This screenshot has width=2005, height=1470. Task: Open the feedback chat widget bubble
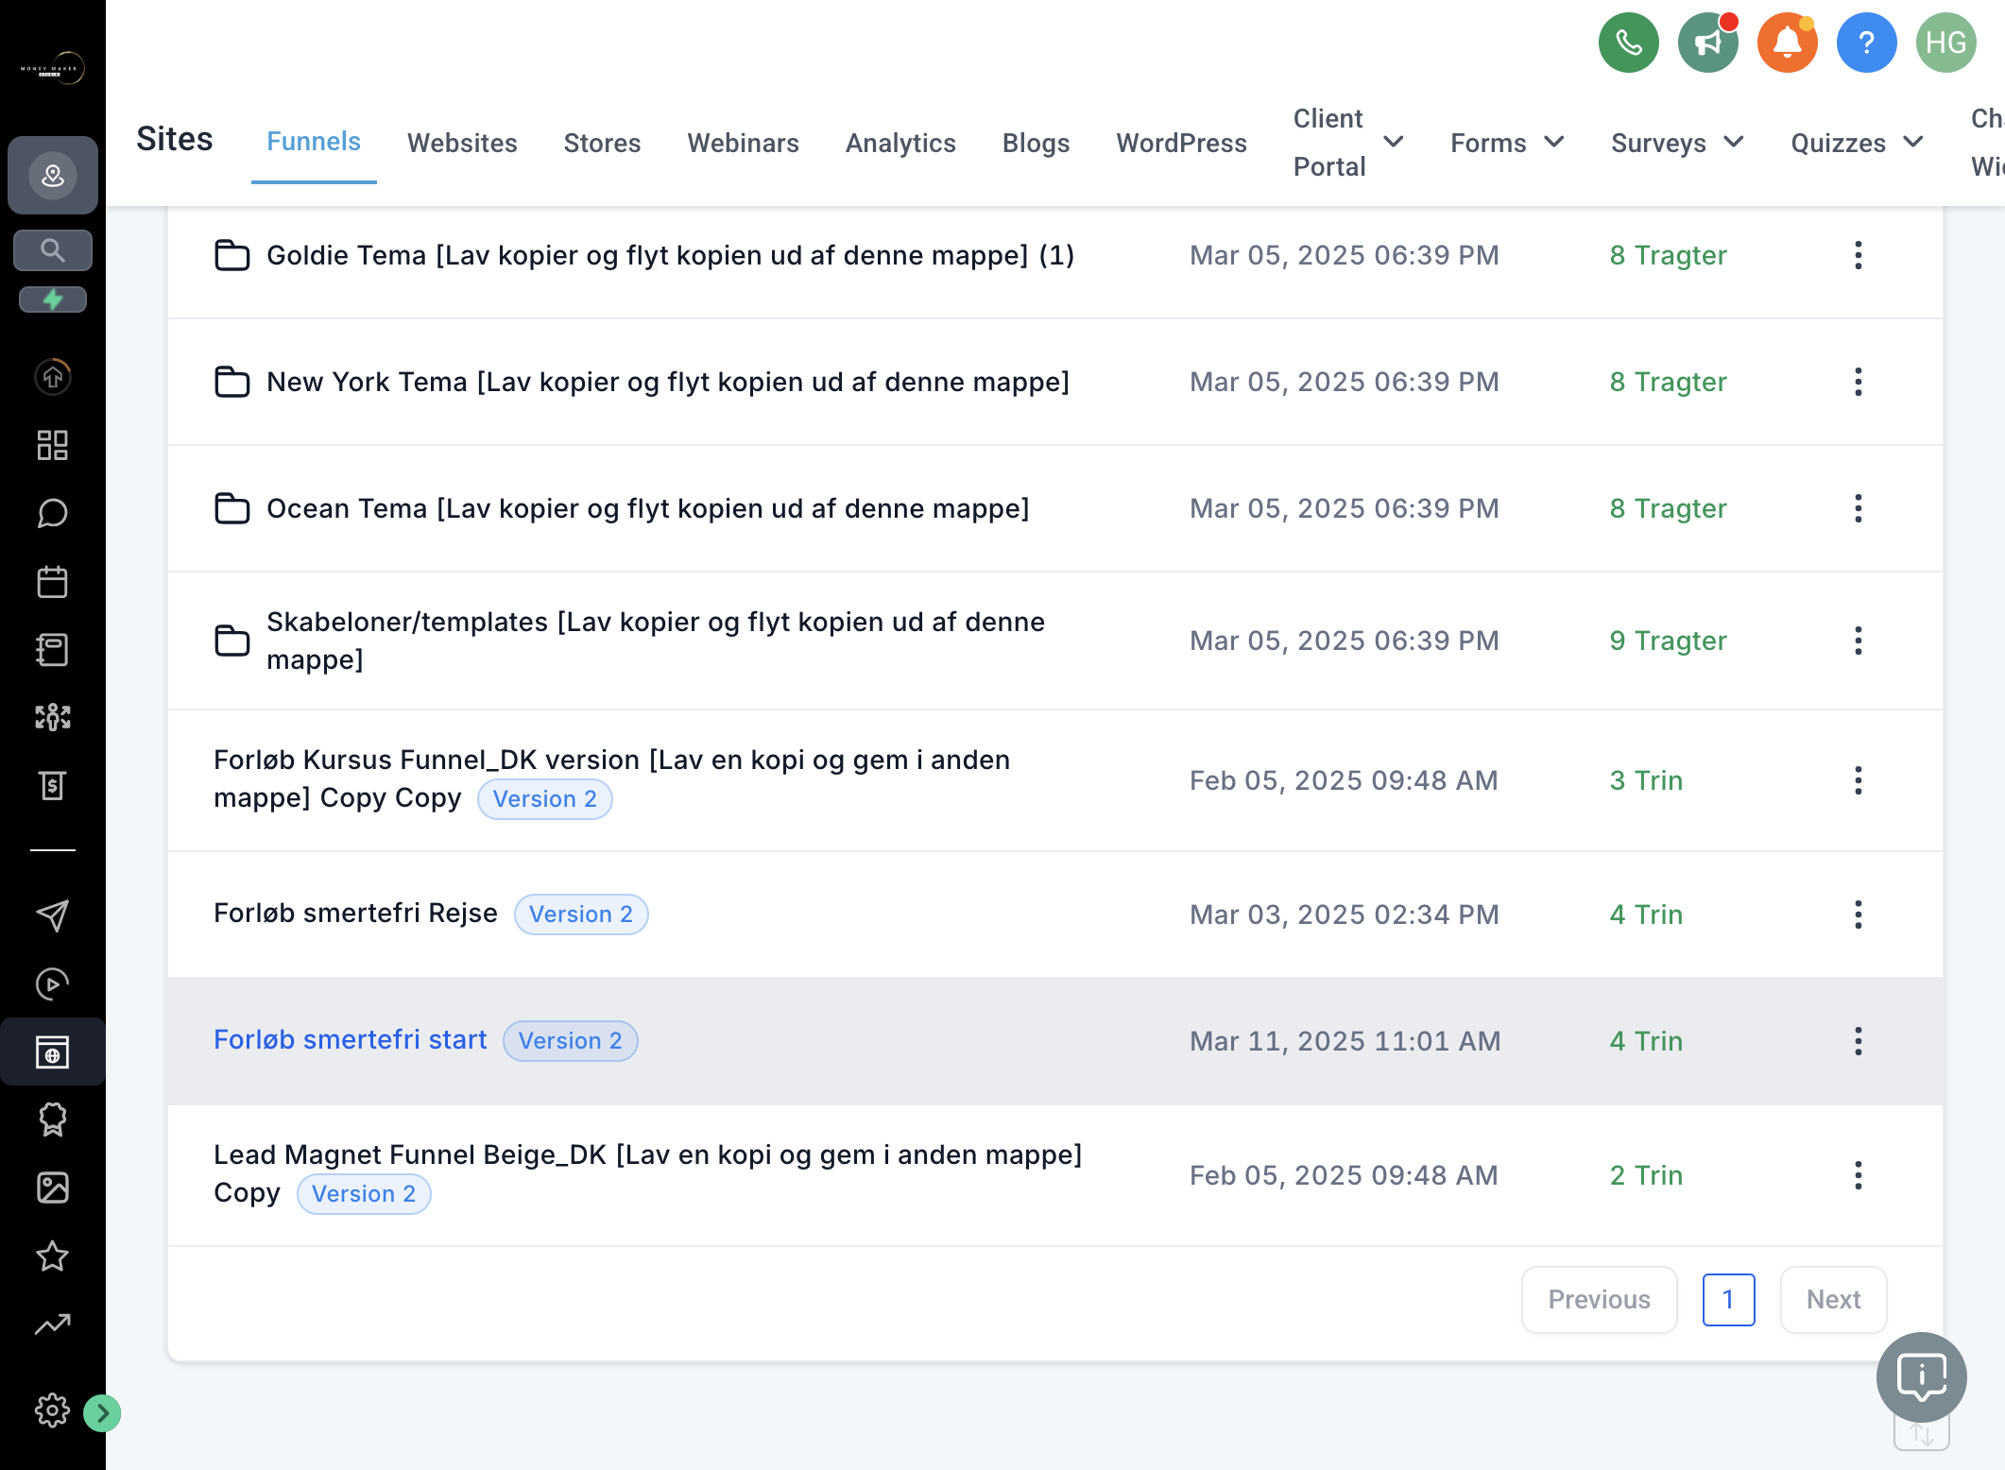click(1921, 1377)
